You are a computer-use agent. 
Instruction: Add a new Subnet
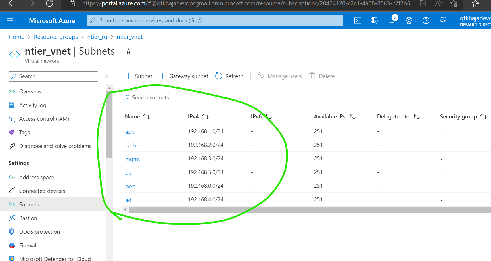(x=139, y=76)
